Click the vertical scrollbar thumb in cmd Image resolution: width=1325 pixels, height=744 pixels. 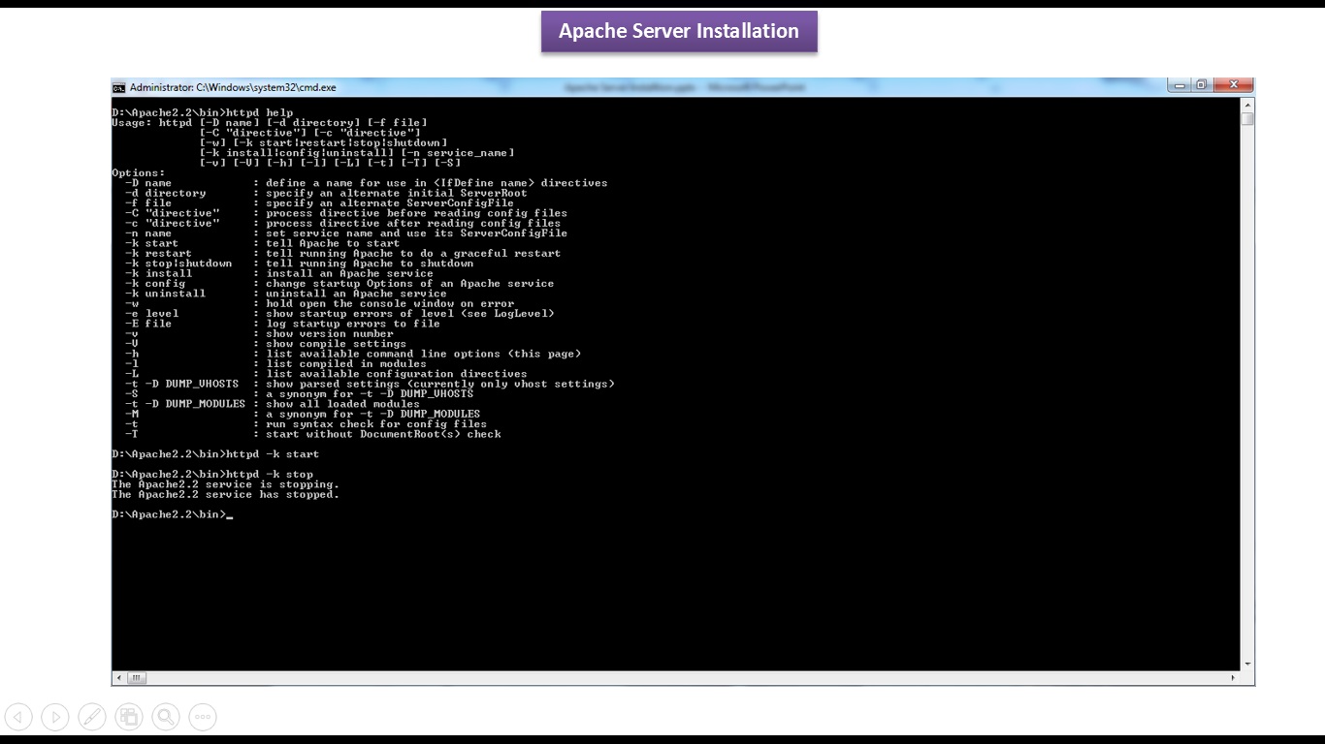[x=1247, y=119]
